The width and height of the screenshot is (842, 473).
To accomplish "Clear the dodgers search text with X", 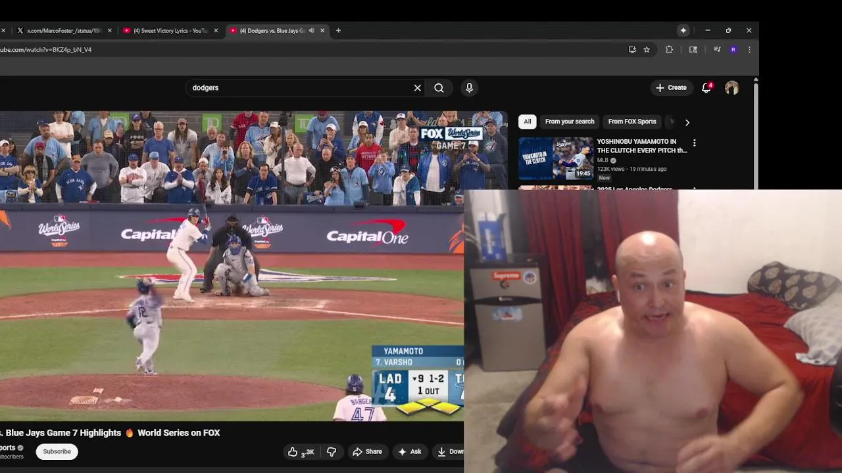I will tap(417, 87).
